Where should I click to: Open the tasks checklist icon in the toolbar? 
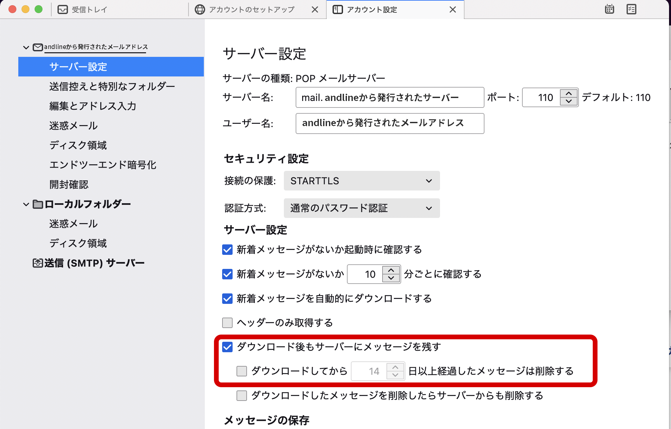click(631, 9)
